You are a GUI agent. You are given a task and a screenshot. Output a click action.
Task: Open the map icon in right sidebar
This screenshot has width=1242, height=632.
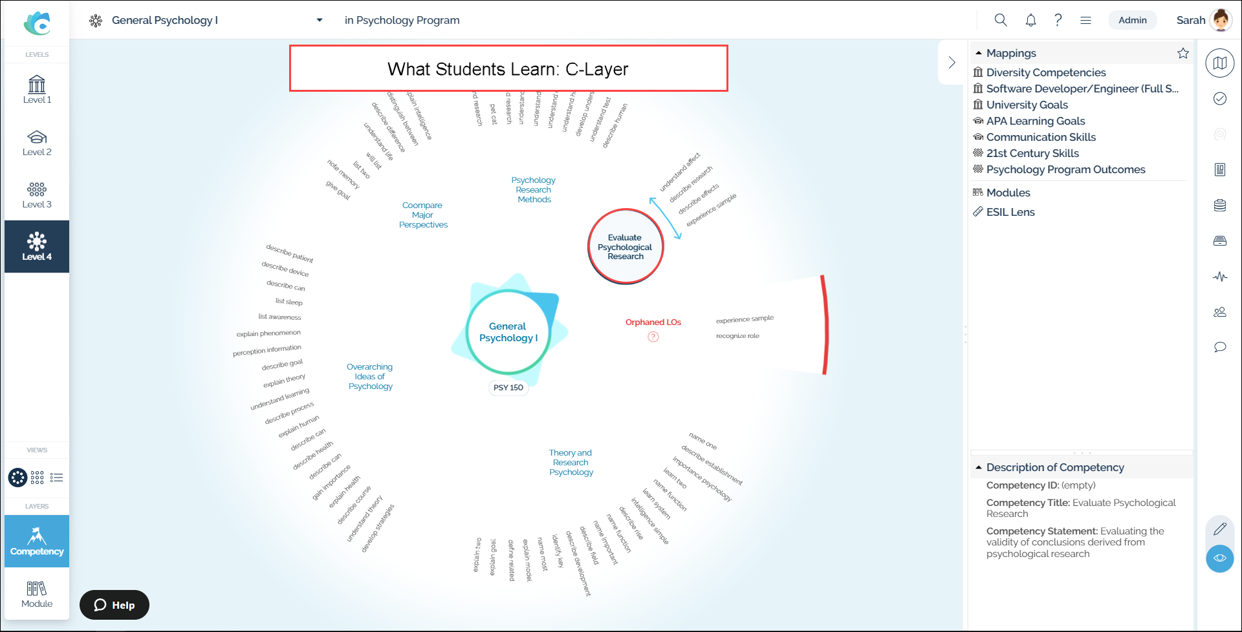coord(1220,63)
